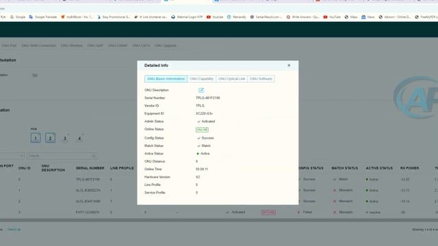Click the Online Time value in dialog
Image resolution: width=438 pixels, height=246 pixels.
(x=202, y=169)
